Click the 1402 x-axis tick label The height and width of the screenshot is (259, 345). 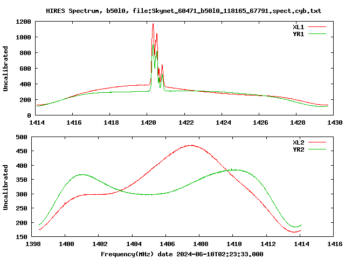[100, 244]
